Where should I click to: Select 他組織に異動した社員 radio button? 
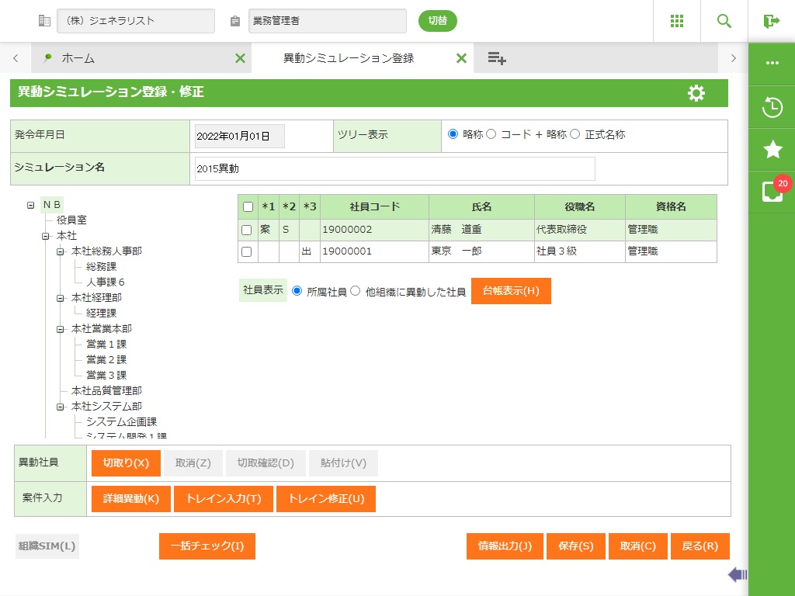(x=356, y=292)
